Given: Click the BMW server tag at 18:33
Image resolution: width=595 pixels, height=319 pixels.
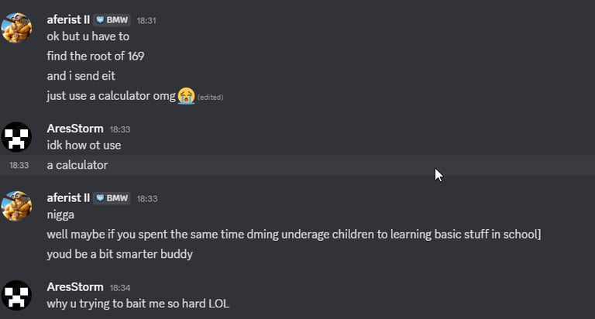Looking at the screenshot, I should pyautogui.click(x=112, y=198).
